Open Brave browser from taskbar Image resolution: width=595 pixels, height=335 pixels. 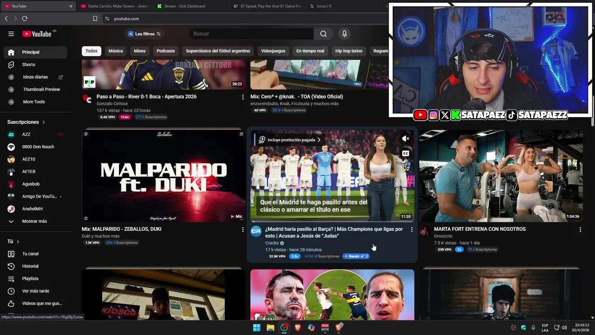pos(297,328)
